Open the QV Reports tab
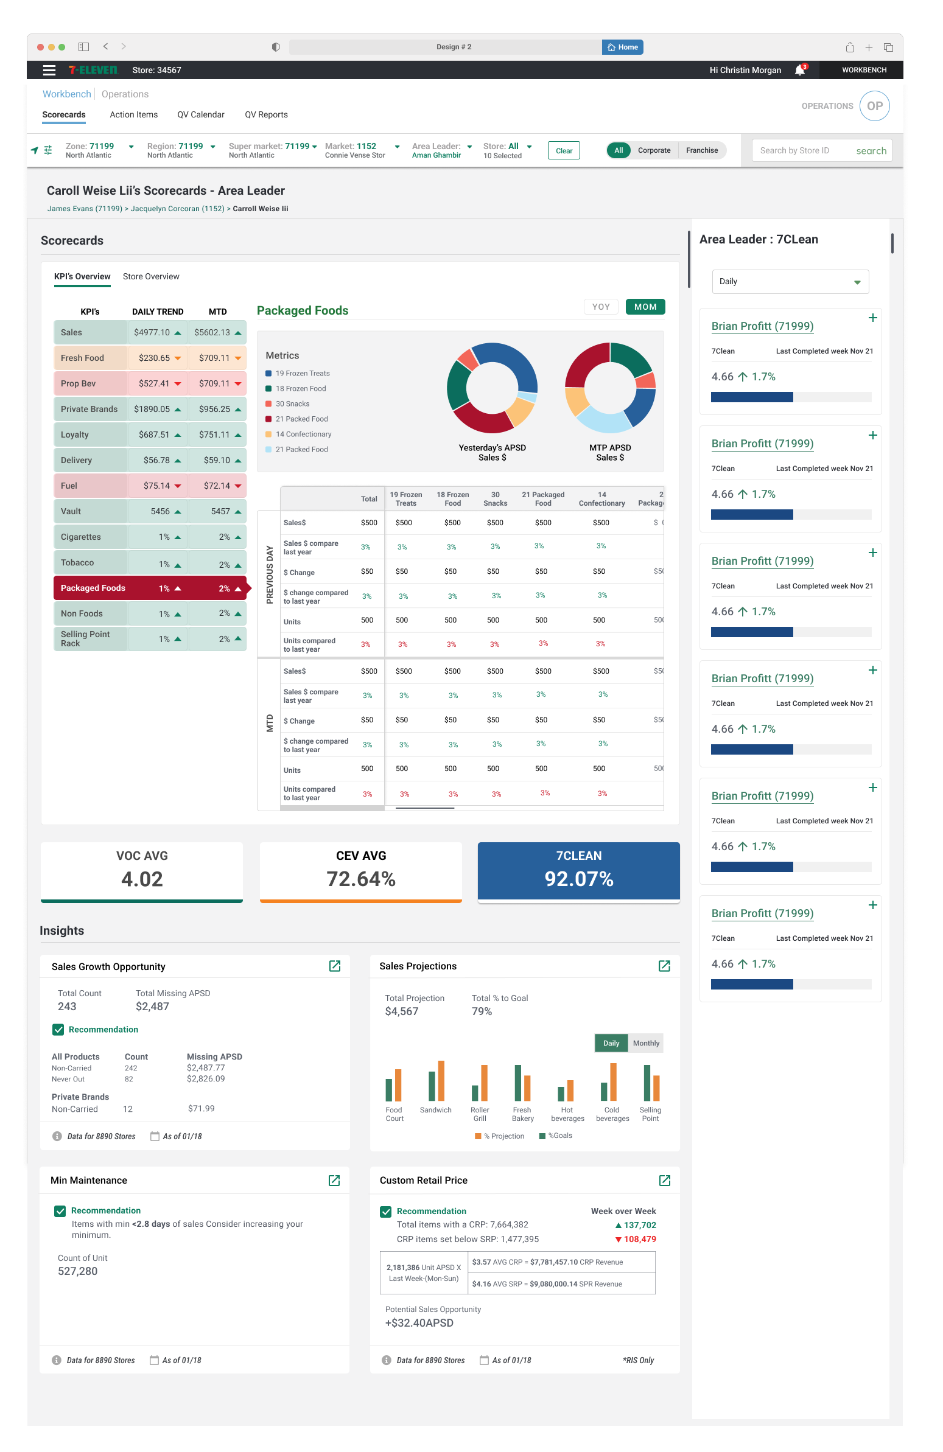This screenshot has width=943, height=1452. click(x=266, y=114)
